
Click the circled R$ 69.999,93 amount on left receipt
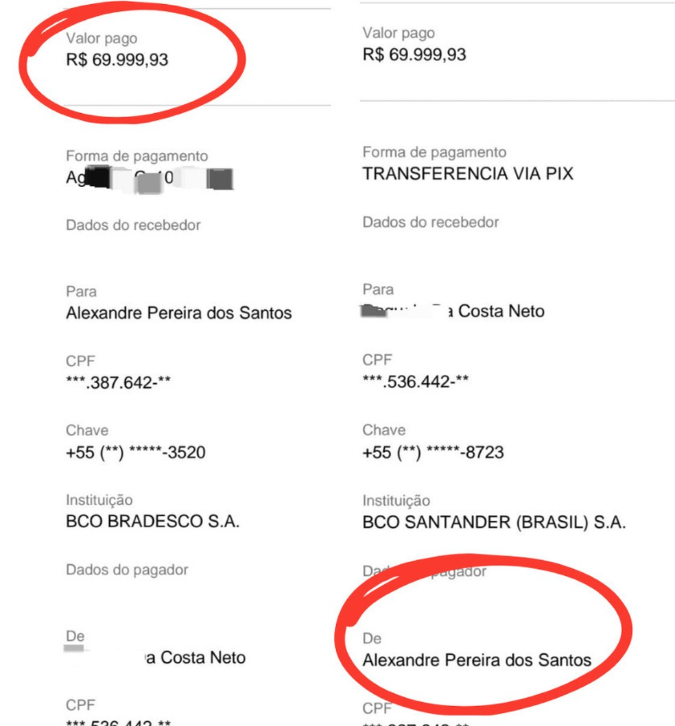pos(117,60)
